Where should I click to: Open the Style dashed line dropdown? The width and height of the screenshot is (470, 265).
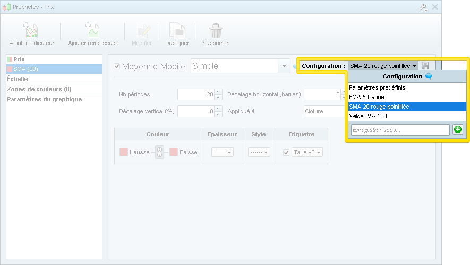(x=259, y=152)
